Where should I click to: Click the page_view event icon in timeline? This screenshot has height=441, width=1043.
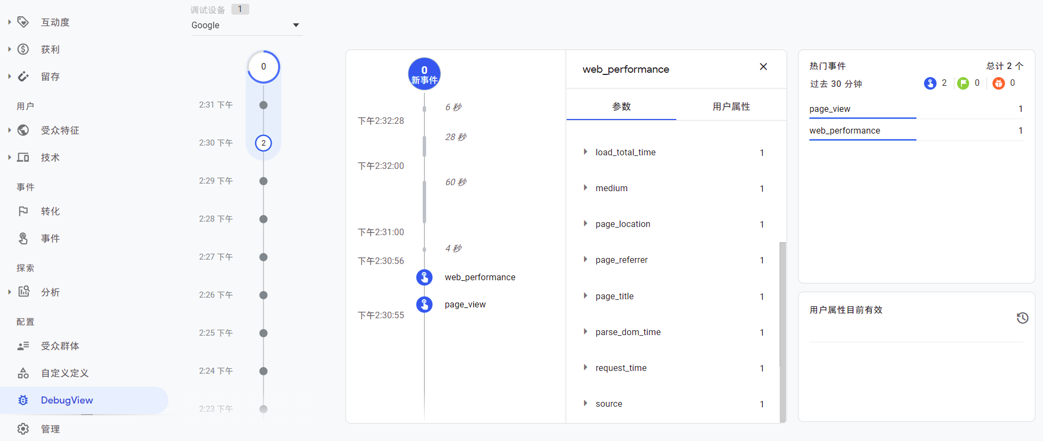coord(424,304)
